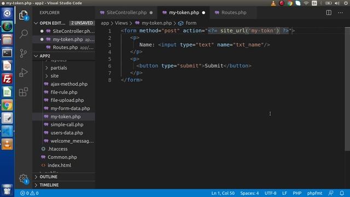Viewport: 350px width, 197px height.
Task: Switch to the SiteController.php tab
Action: click(x=126, y=13)
